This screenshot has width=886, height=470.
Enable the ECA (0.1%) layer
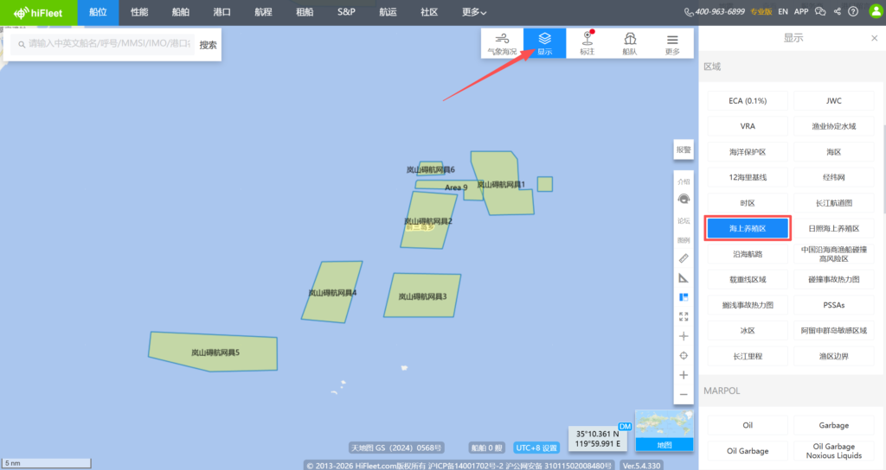[748, 101]
